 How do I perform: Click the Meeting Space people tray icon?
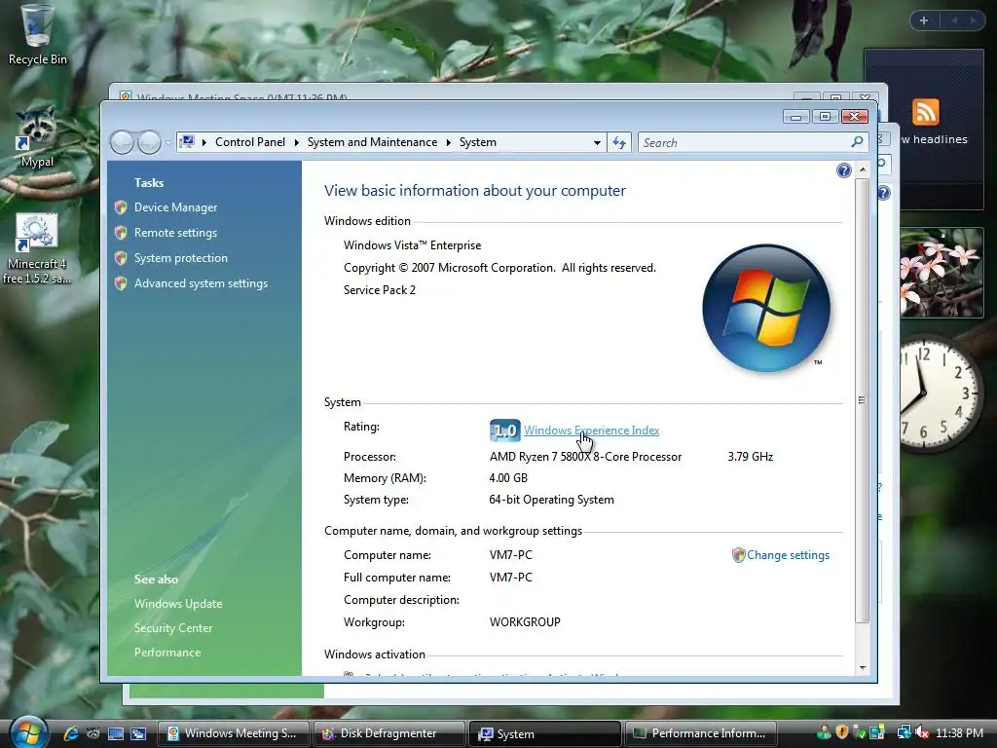click(x=824, y=732)
